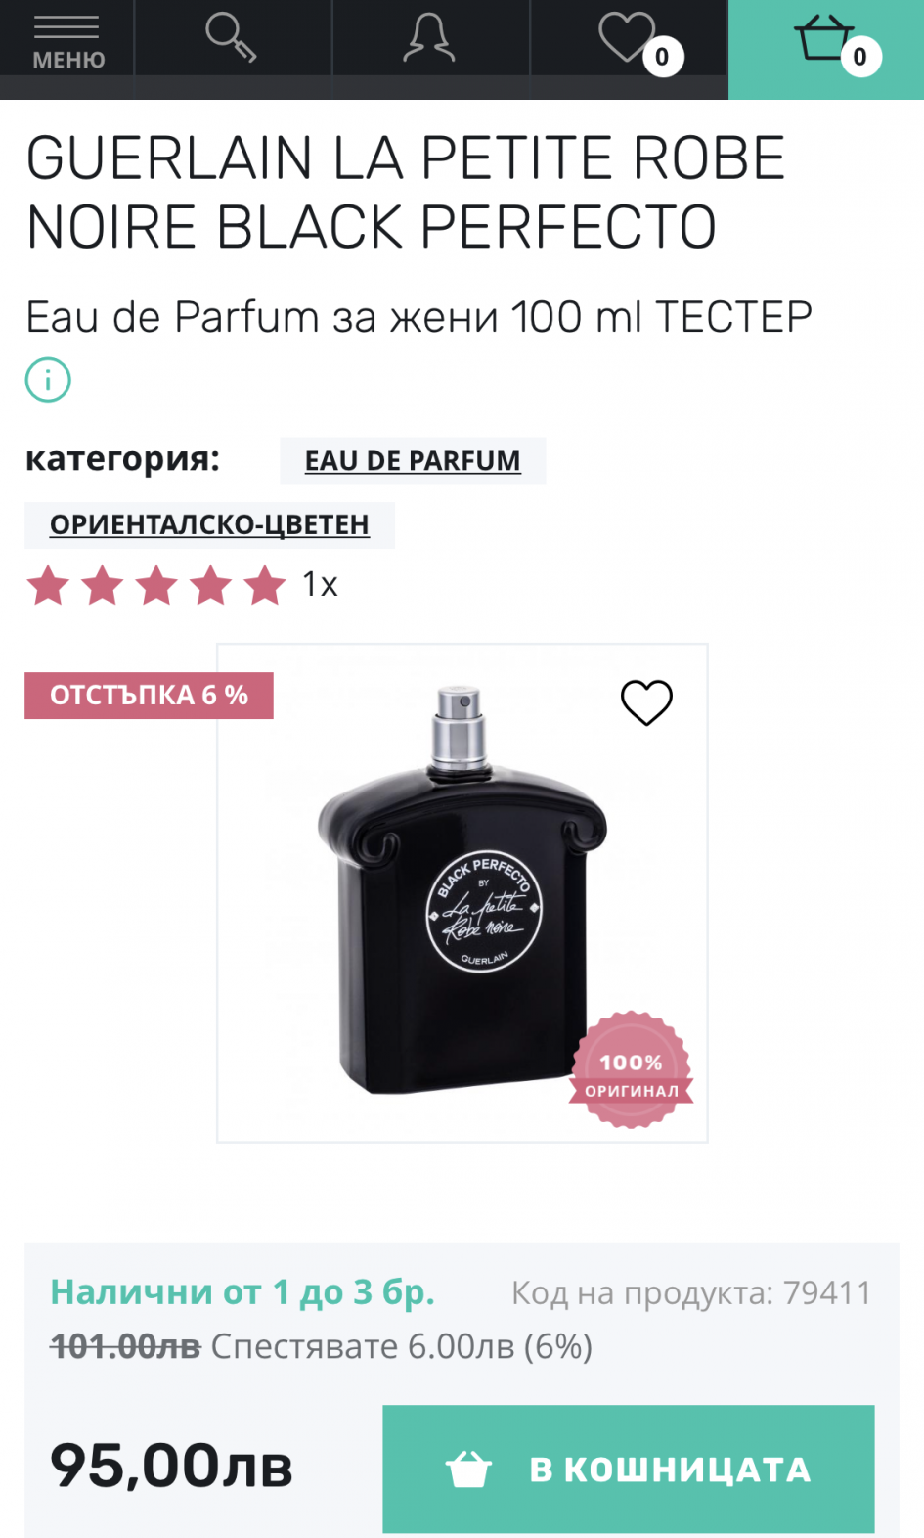Open the user account icon
This screenshot has width=924, height=1538.
[x=429, y=38]
